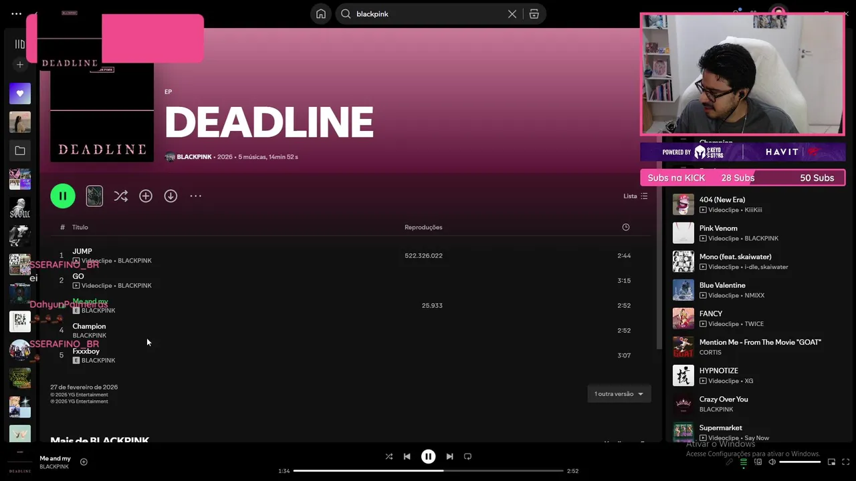The image size is (856, 481).
Task: Open Mention Me by CORTIS in queue
Action: coord(756,347)
